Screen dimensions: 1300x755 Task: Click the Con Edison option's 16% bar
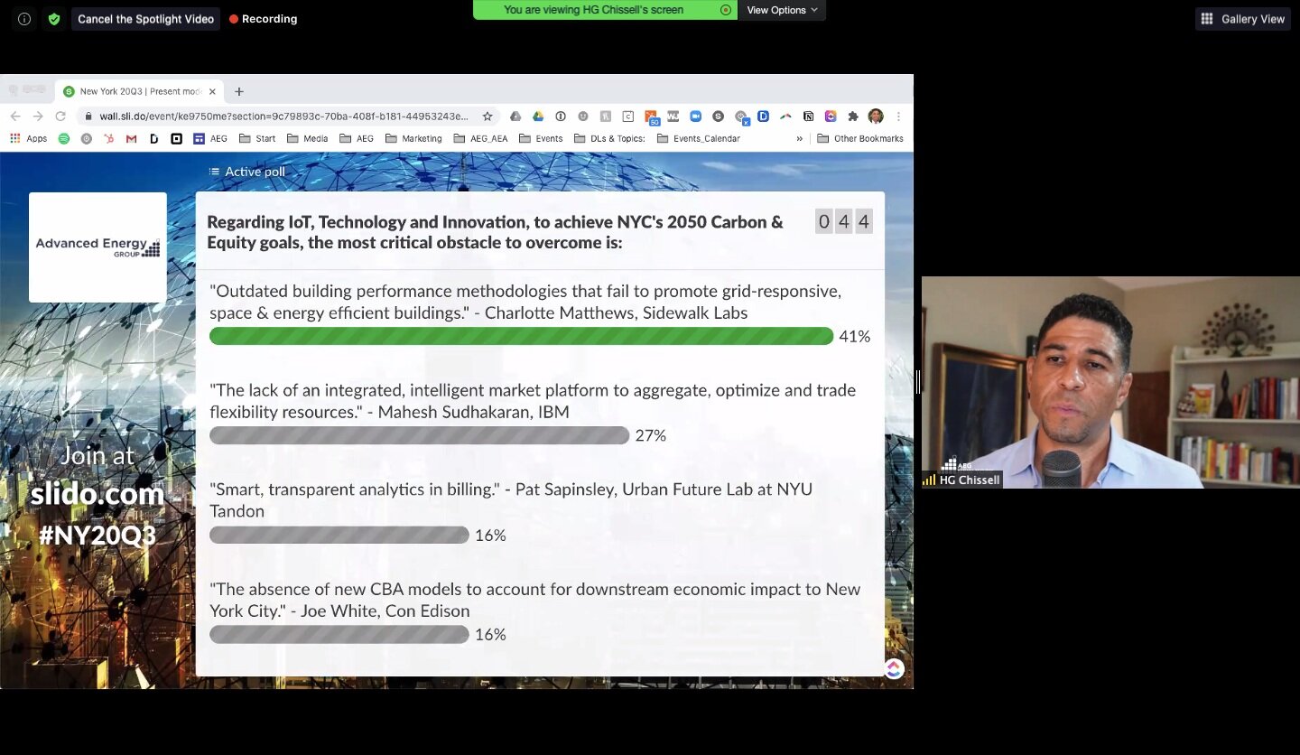click(339, 634)
